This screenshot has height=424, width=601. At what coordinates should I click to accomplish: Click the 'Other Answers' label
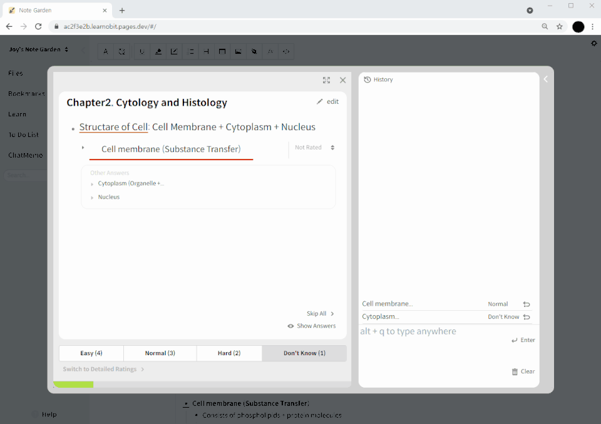point(110,173)
